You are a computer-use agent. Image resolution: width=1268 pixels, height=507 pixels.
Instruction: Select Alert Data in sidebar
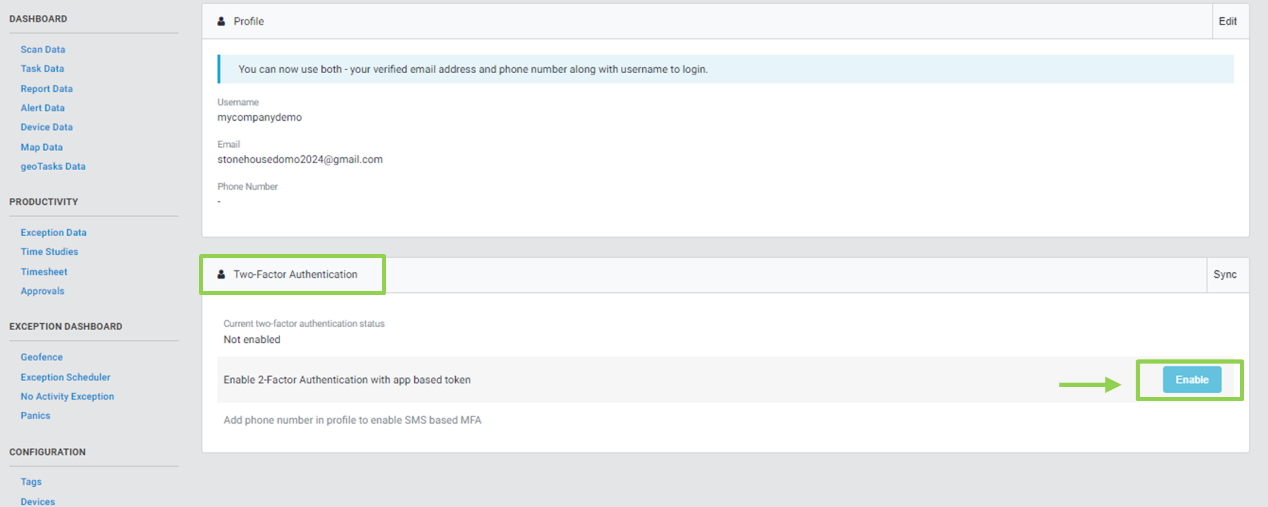coord(42,108)
